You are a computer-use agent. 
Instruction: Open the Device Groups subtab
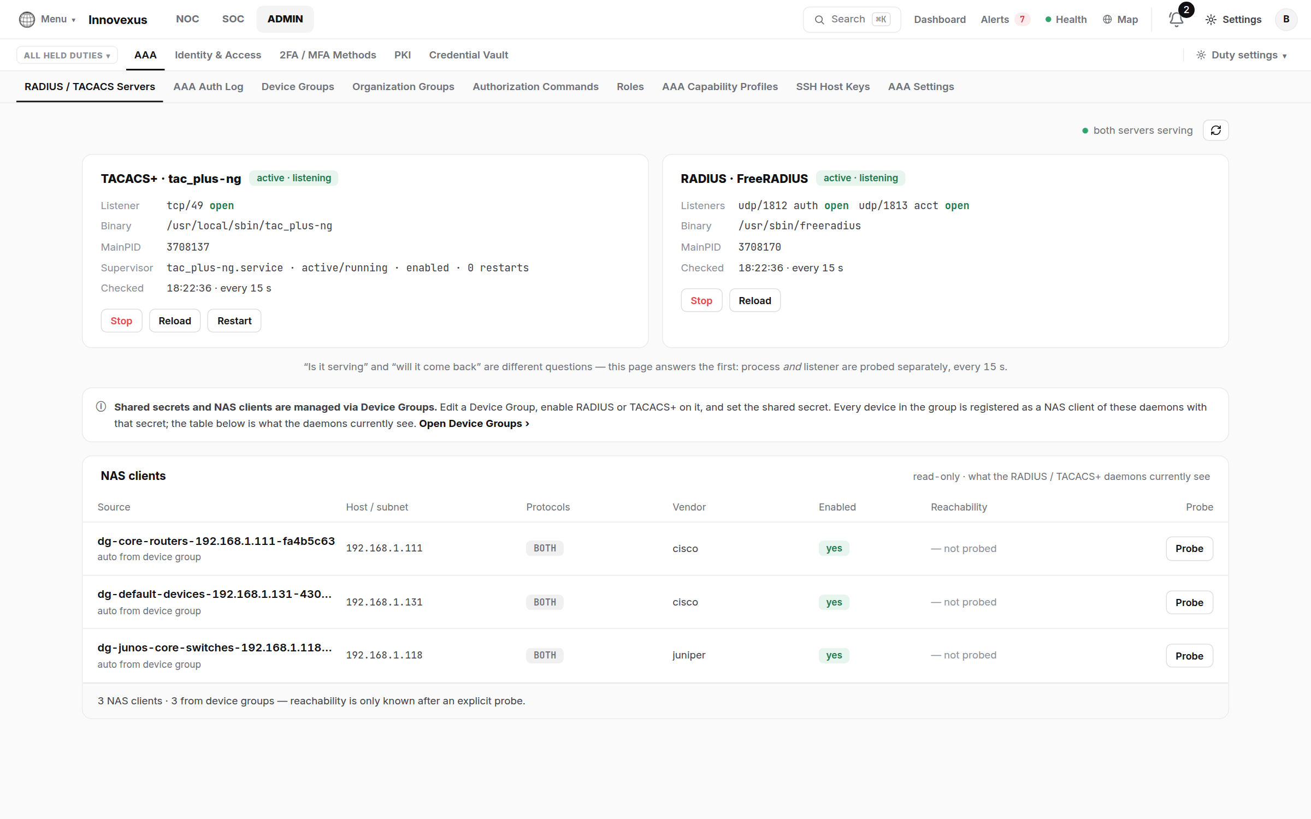298,87
